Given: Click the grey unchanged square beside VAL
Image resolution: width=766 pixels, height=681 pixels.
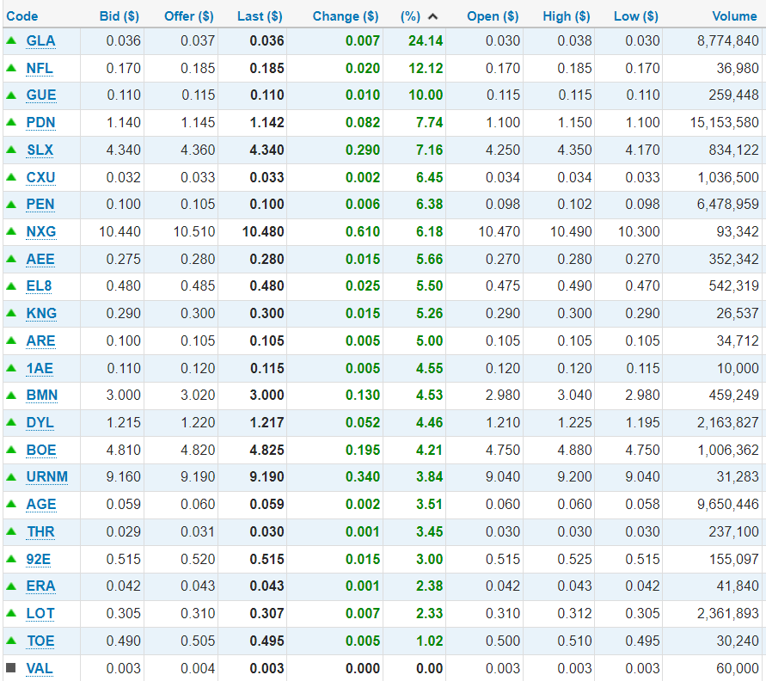Looking at the screenshot, I should tap(11, 668).
